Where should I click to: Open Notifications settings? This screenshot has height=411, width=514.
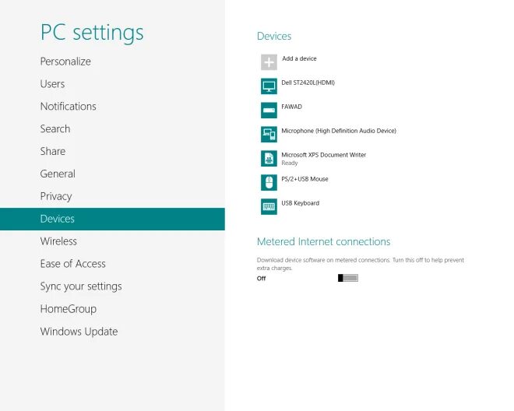[69, 106]
